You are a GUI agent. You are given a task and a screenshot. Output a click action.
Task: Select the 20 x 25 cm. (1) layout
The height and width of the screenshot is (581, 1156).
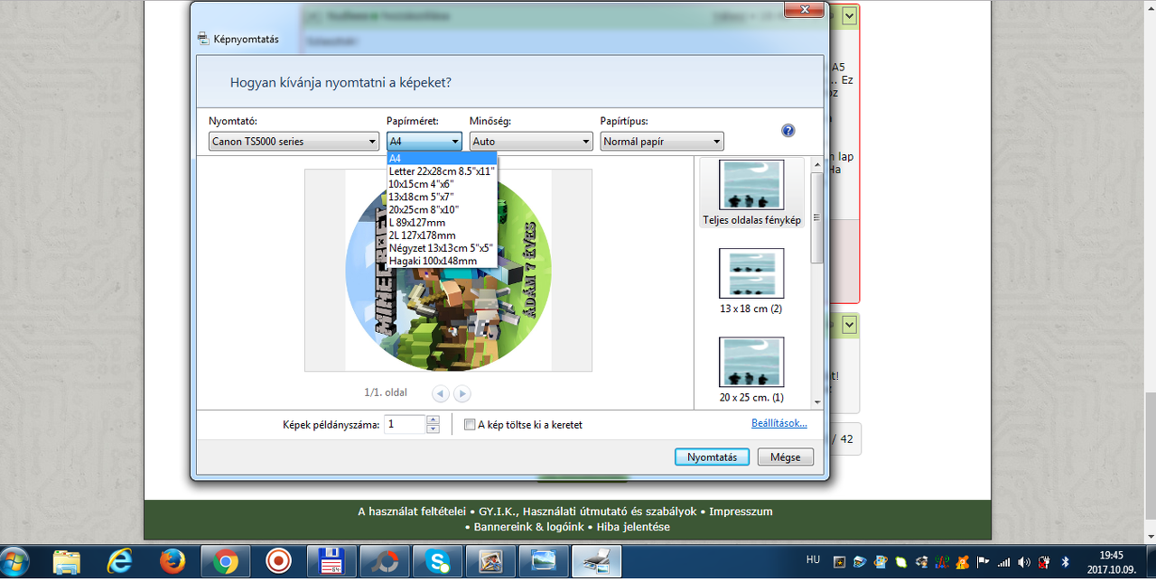[751, 370]
